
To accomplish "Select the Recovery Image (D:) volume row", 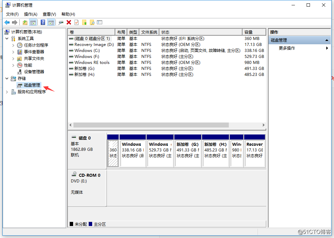I will 167,45.
